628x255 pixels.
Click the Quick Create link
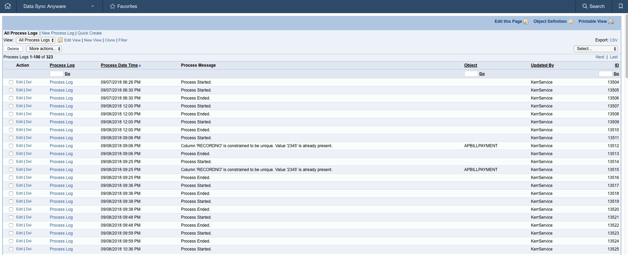coord(89,33)
